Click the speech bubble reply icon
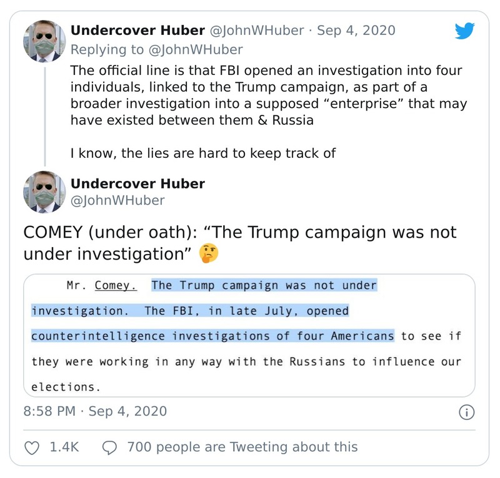 click(x=109, y=447)
